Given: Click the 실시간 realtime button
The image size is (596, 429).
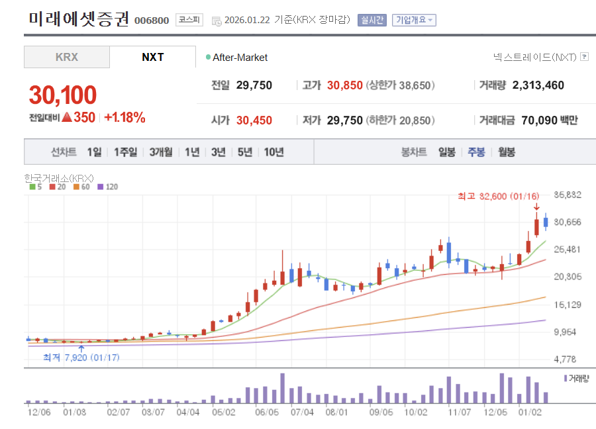Looking at the screenshot, I should coord(372,20).
